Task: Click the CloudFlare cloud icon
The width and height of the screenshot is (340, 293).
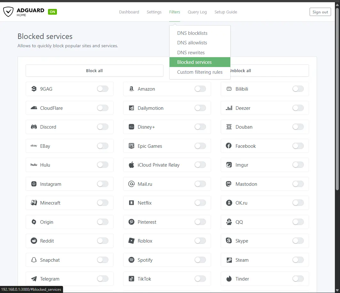Action: (34, 108)
